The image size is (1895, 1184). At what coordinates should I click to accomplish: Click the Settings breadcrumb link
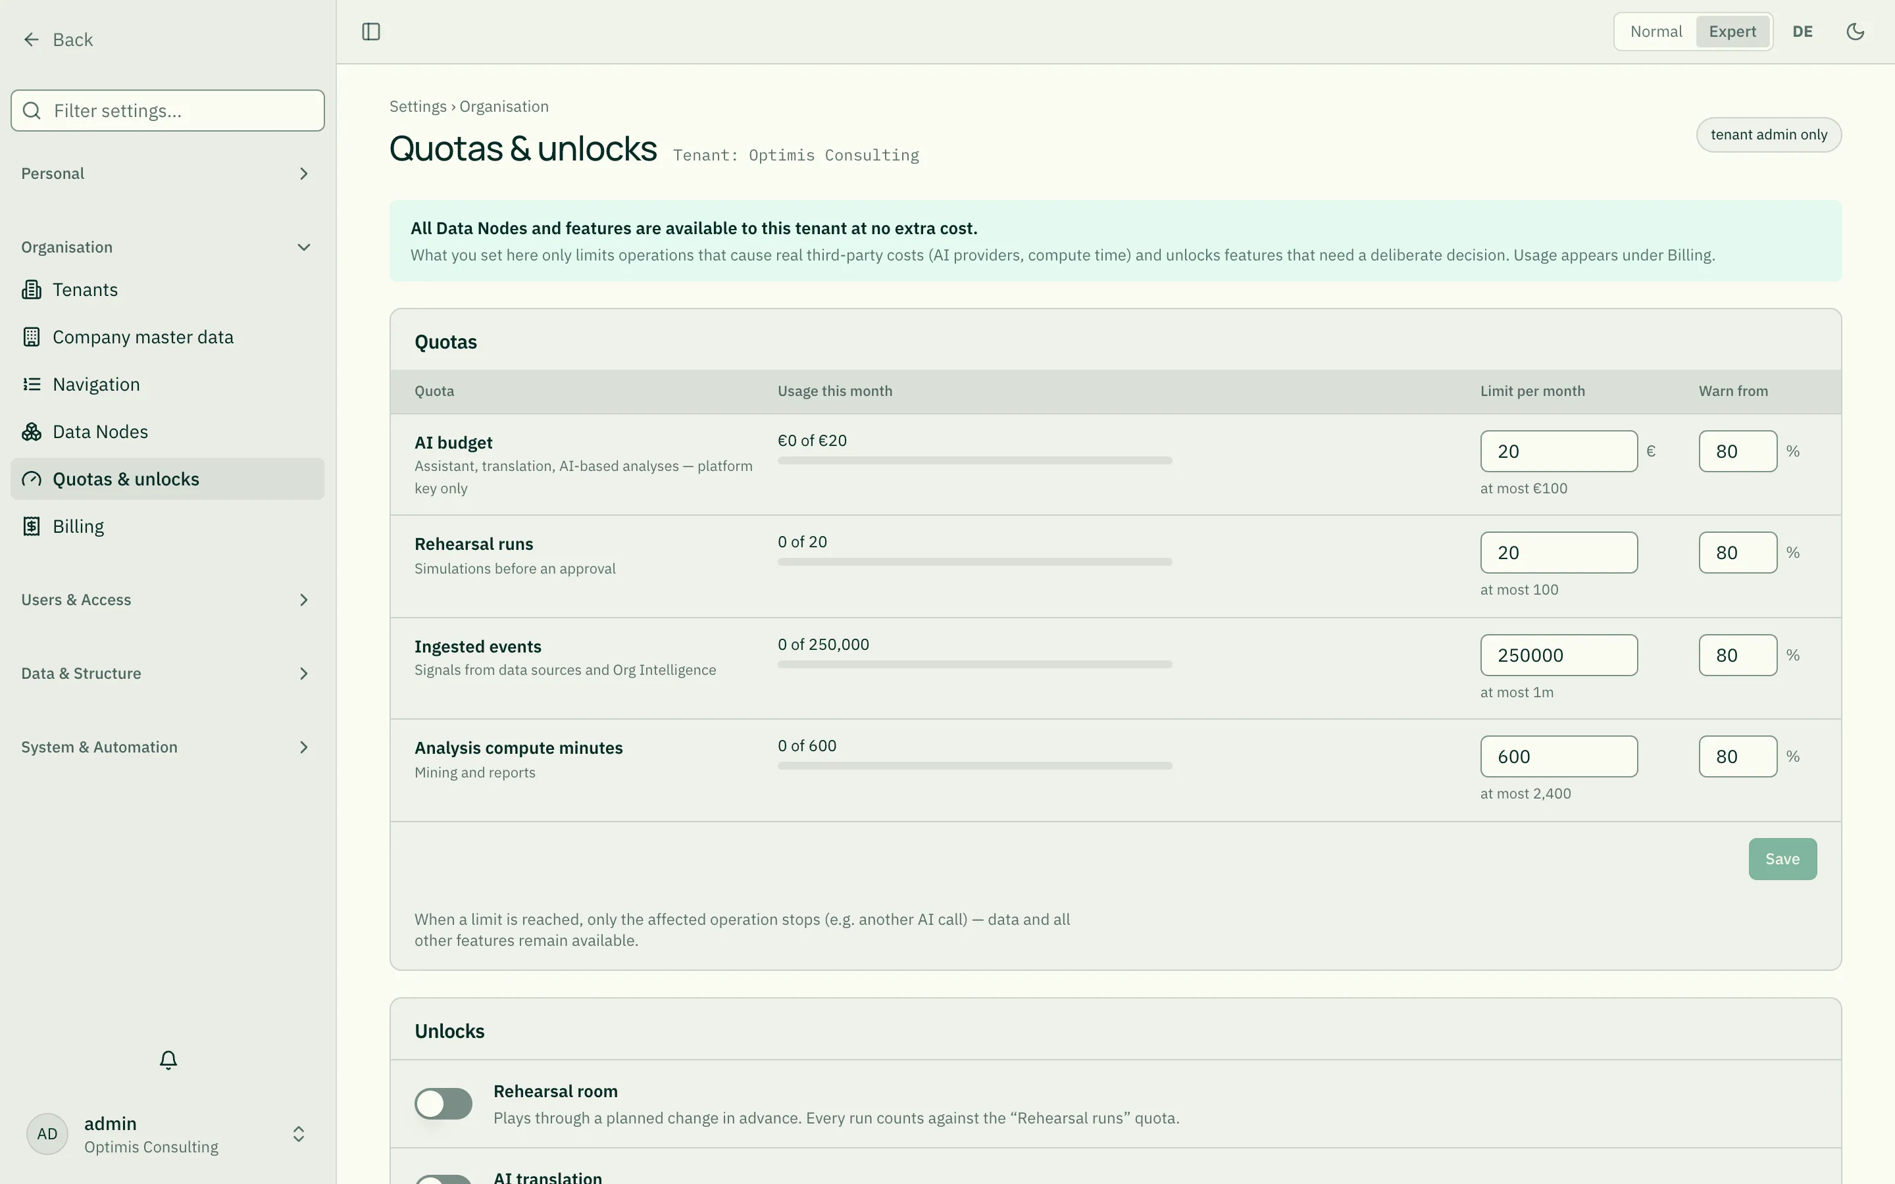(418, 107)
